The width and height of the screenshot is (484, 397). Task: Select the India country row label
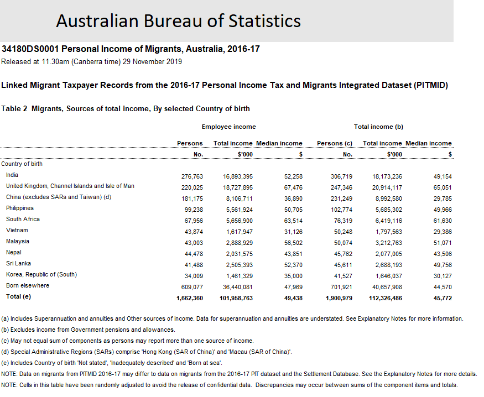click(x=12, y=175)
